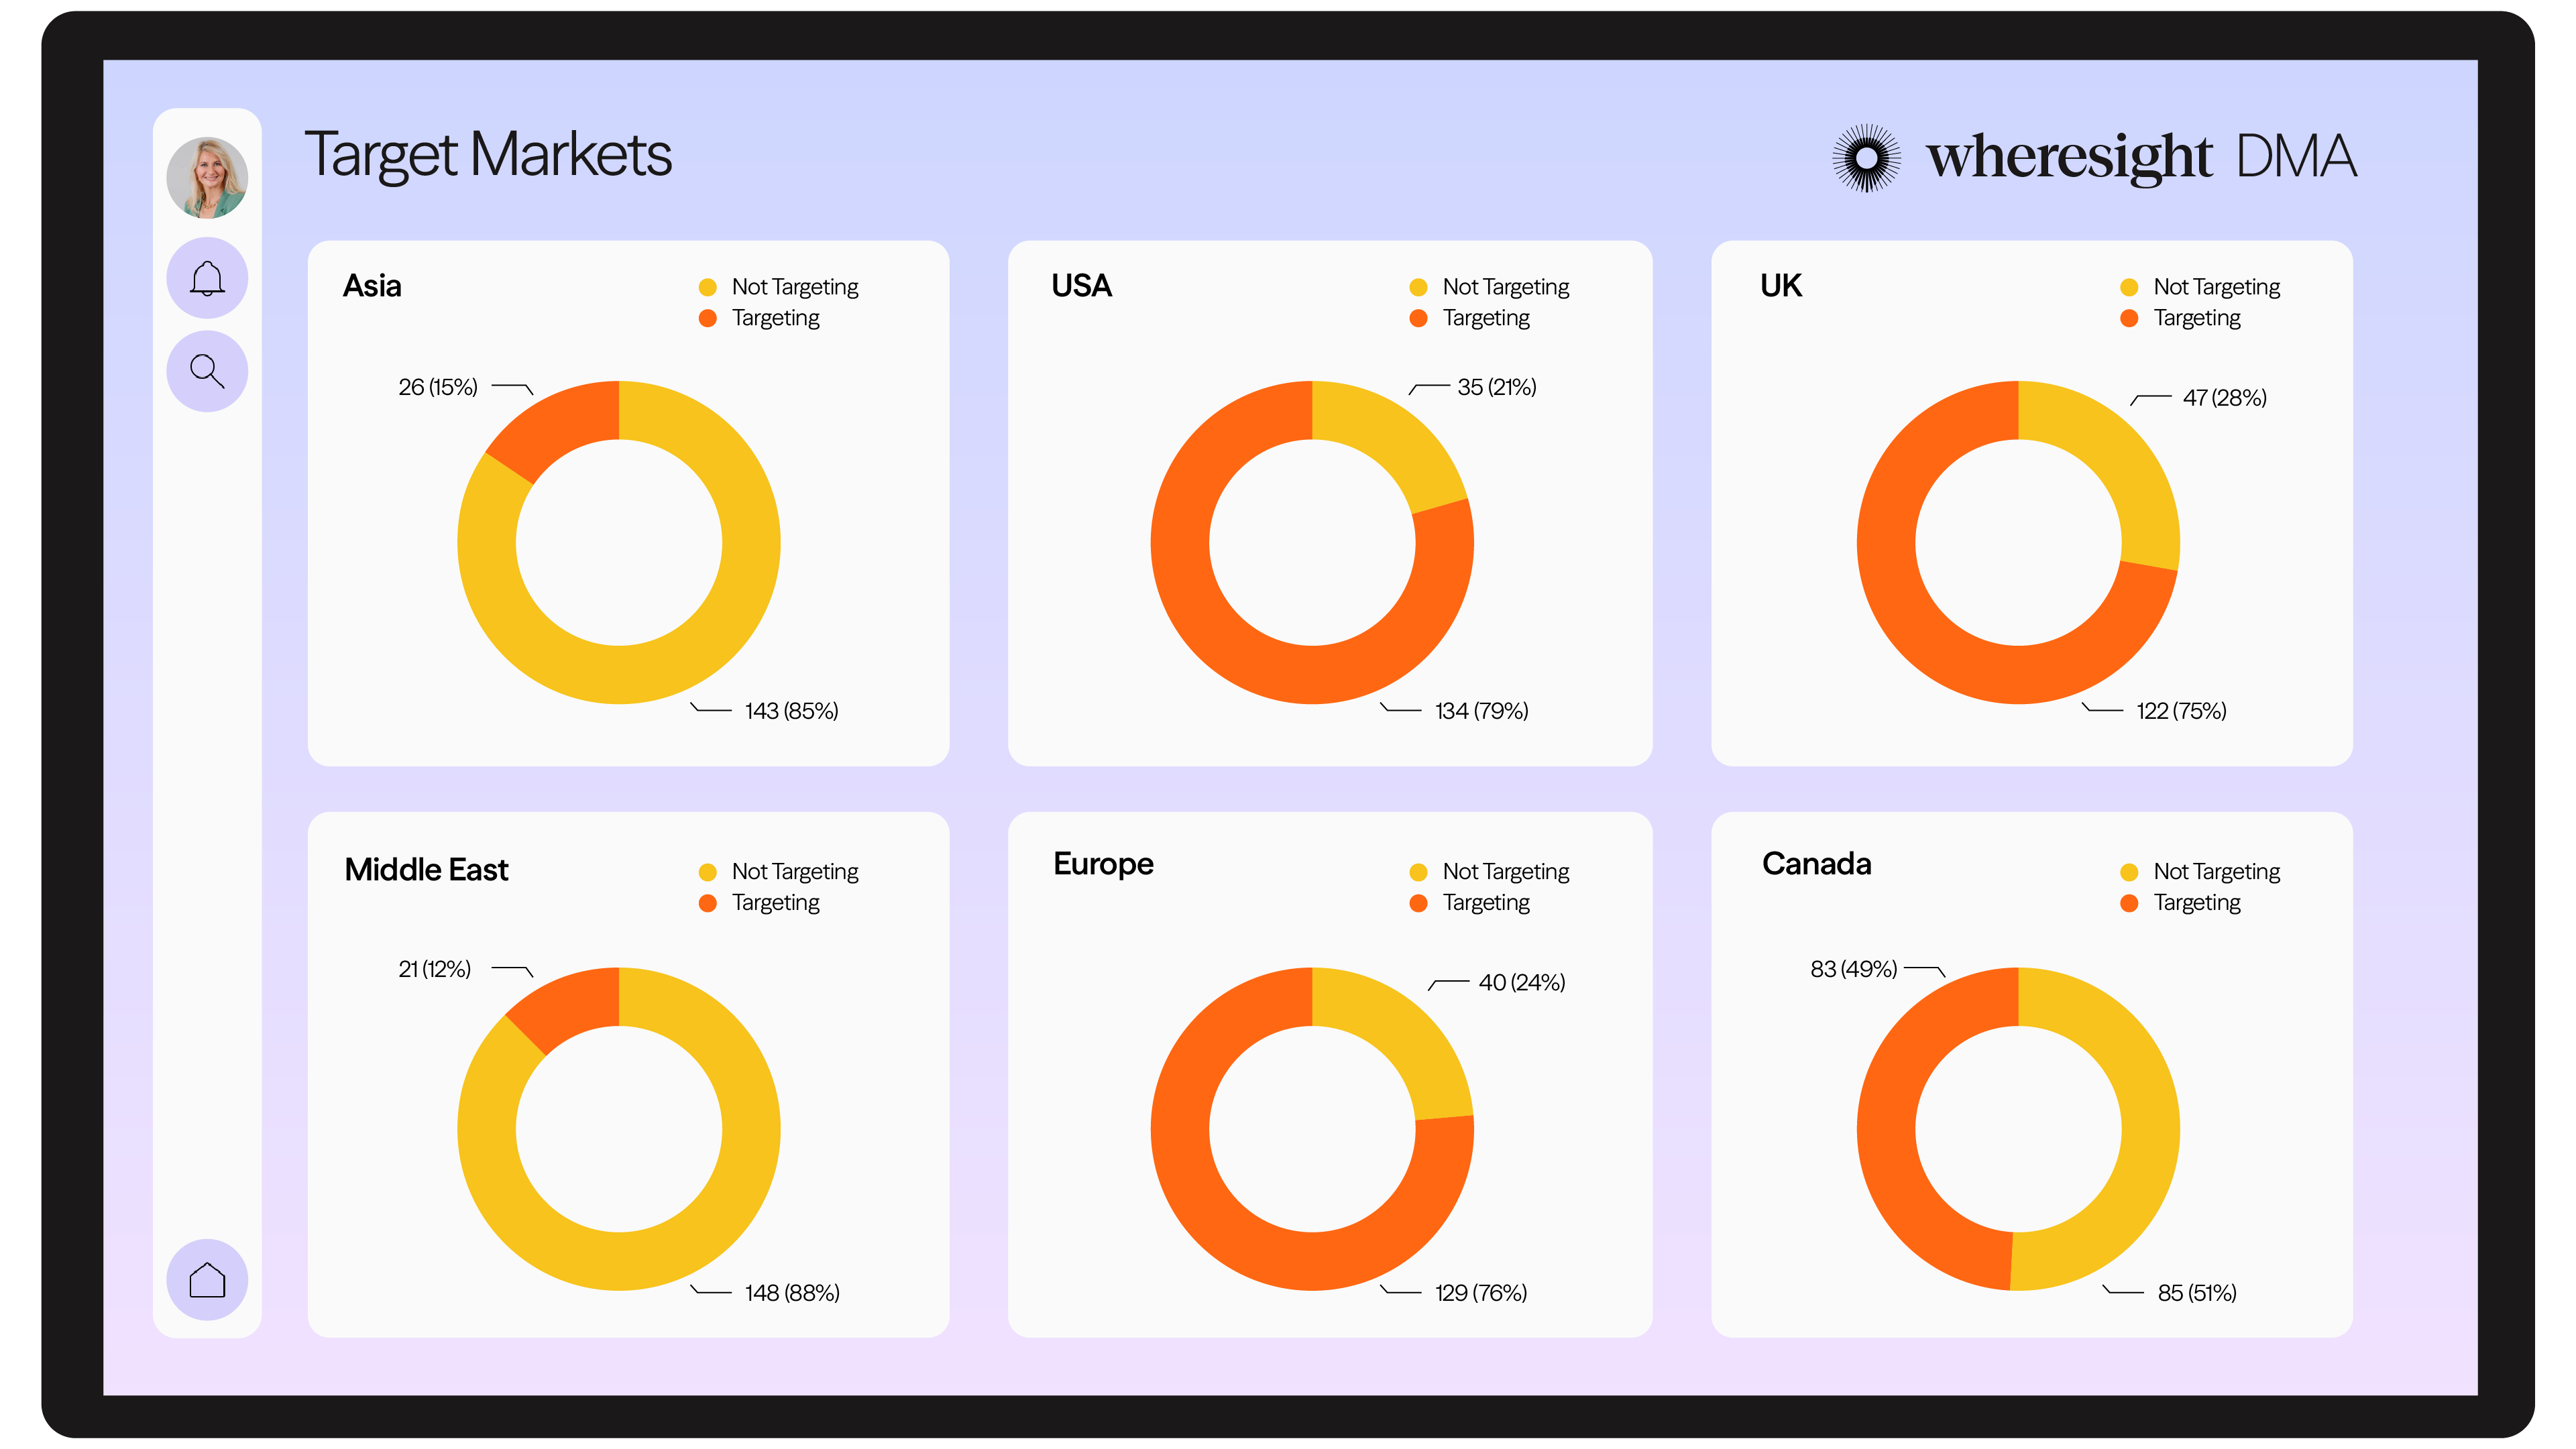Viewport: 2576px width, 1449px height.
Task: Click UK value label 47 (28%)
Action: [2225, 398]
